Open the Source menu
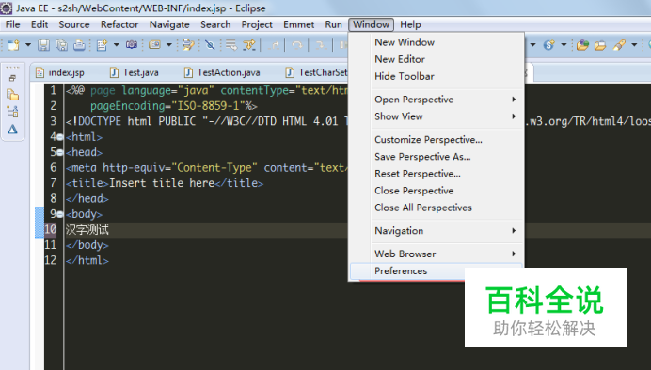The width and height of the screenshot is (651, 370). (74, 24)
